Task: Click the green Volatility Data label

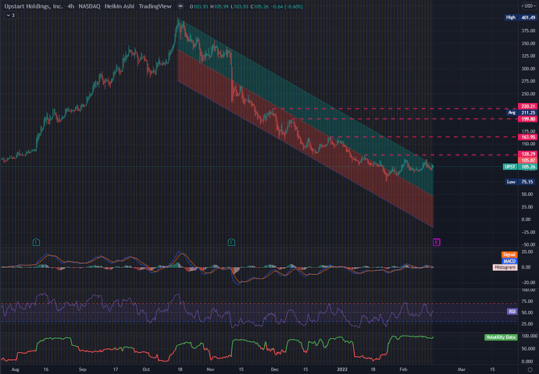Action: [501, 337]
